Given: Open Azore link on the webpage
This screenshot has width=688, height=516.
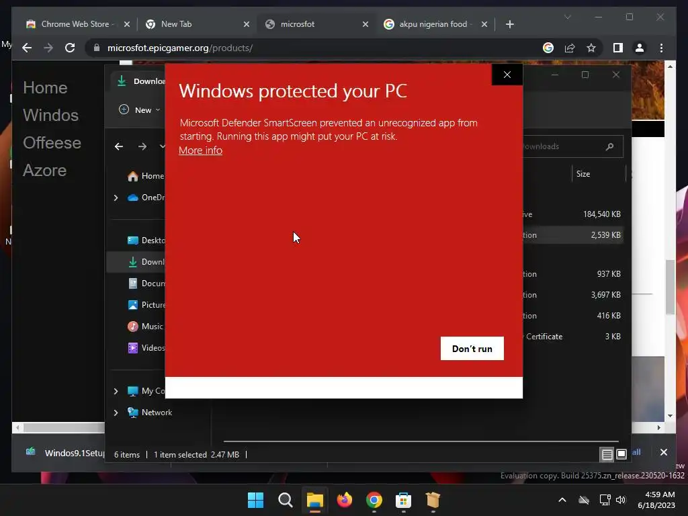Looking at the screenshot, I should click(45, 171).
